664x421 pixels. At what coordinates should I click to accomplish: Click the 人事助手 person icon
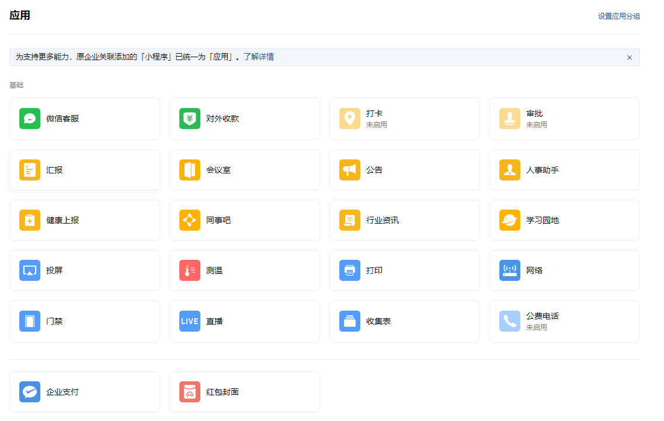(510, 170)
